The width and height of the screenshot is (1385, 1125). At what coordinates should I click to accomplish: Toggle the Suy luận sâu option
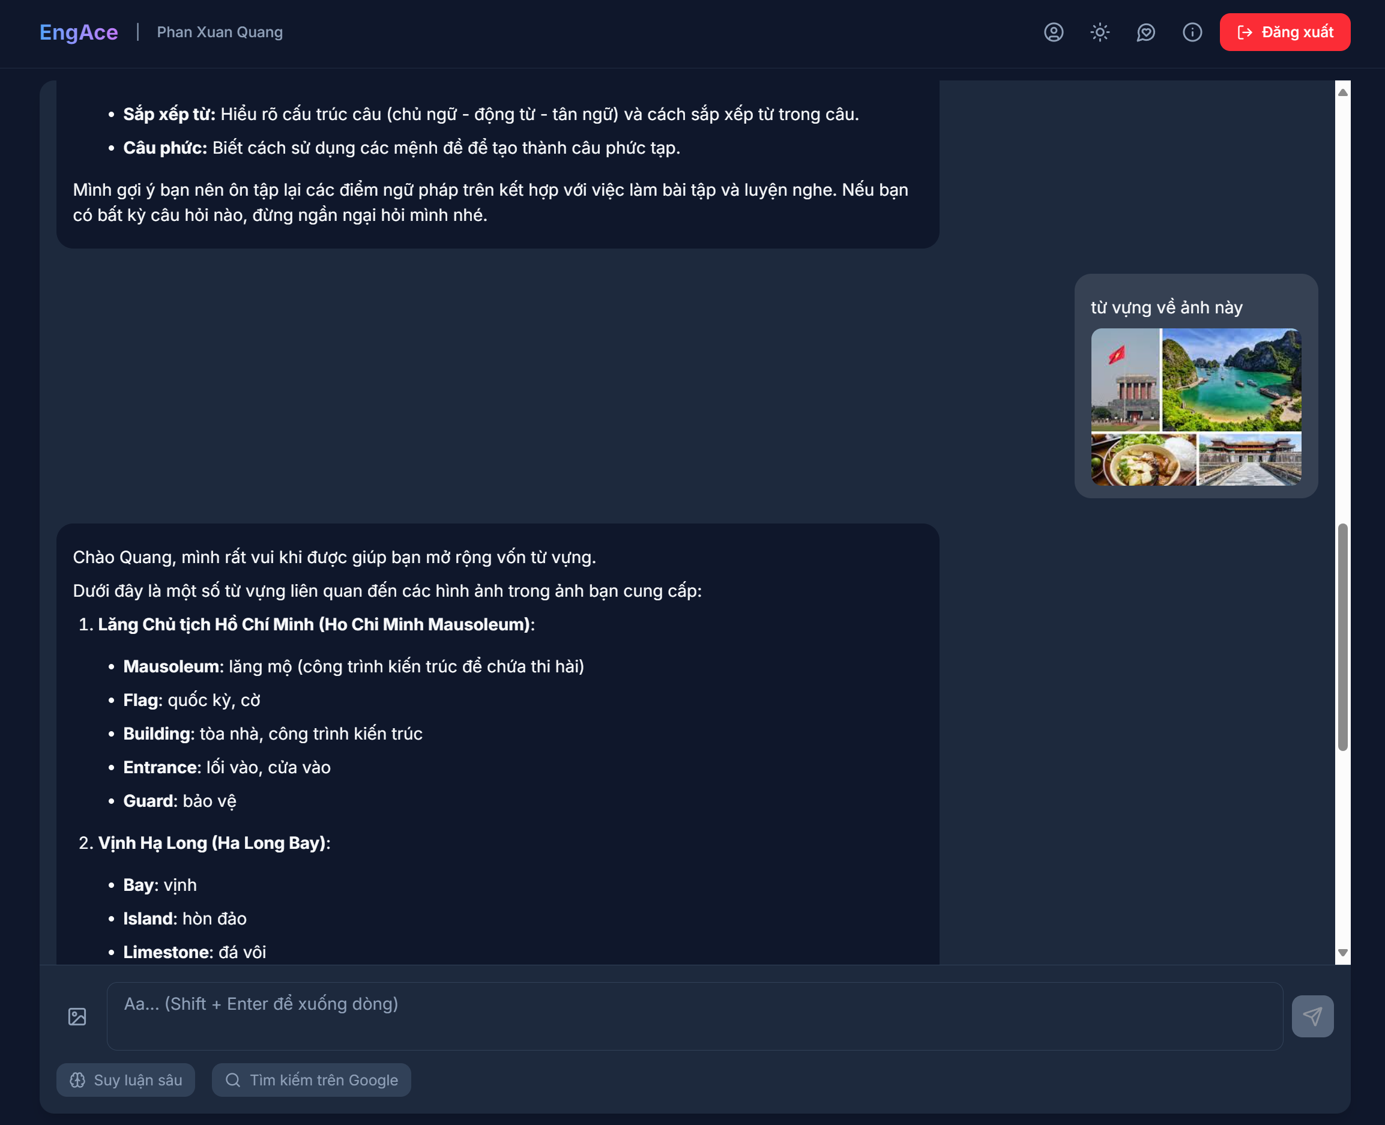(x=125, y=1079)
